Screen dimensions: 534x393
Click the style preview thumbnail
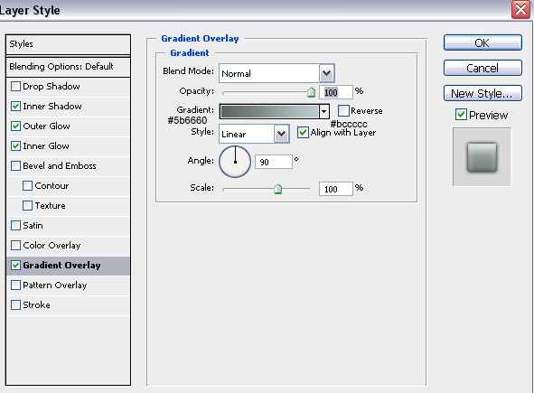point(482,157)
